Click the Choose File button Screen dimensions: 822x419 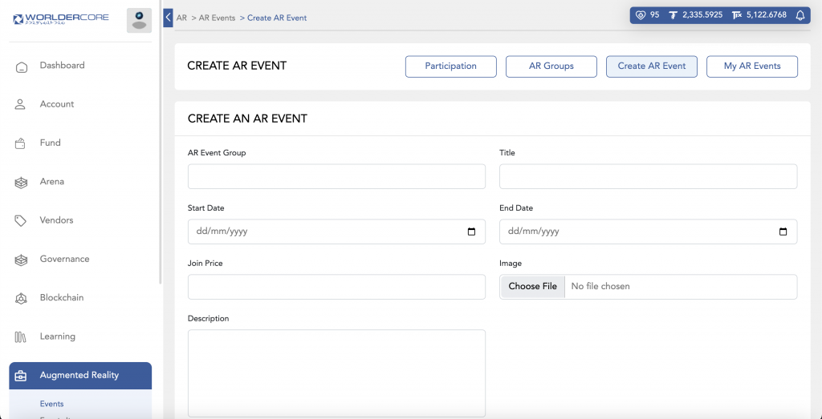[533, 287]
